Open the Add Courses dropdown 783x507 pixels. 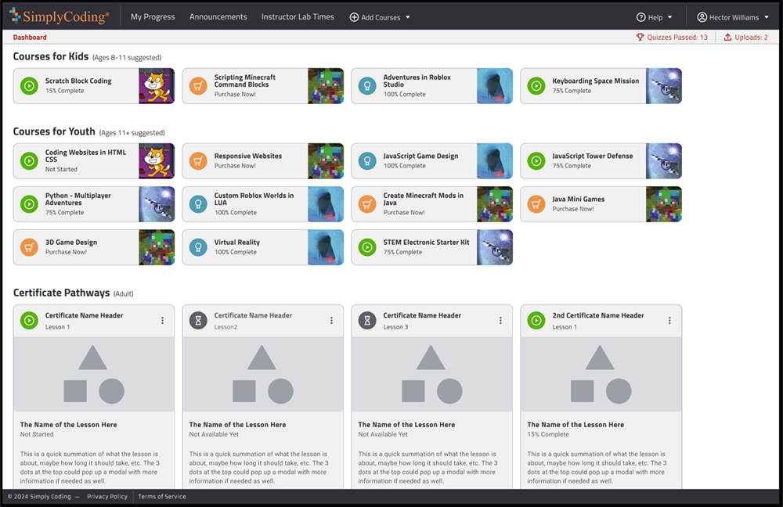(x=380, y=17)
